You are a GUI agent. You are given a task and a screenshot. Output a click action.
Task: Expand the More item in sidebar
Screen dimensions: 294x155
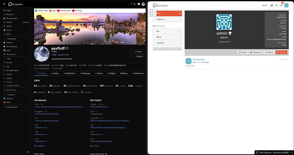[x=8, y=34]
